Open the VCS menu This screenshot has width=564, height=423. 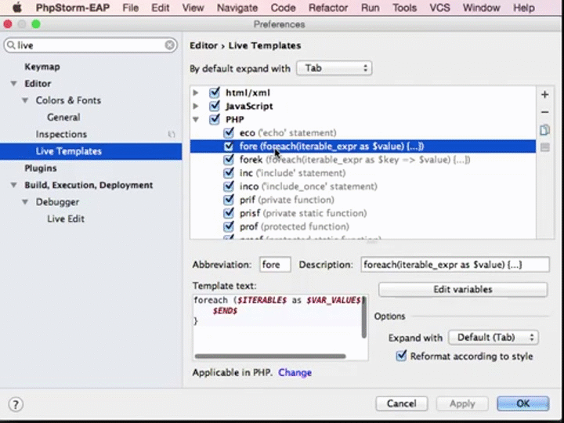coord(439,8)
